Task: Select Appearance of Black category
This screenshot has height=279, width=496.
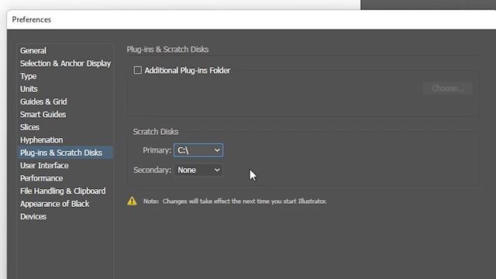Action: 55,204
